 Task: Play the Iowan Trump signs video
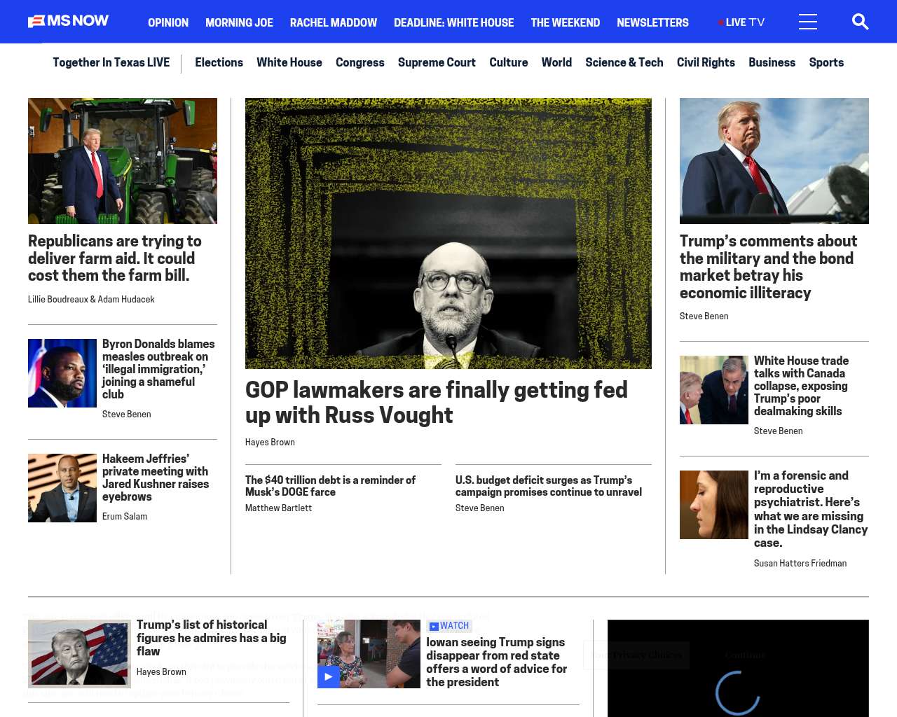[x=329, y=676]
